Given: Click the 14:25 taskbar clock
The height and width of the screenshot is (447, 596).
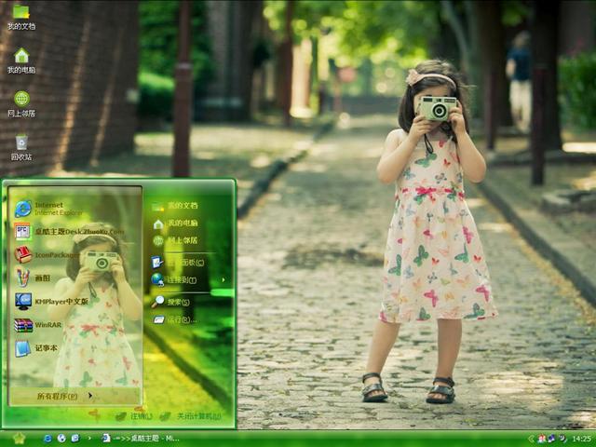Looking at the screenshot, I should (x=581, y=439).
